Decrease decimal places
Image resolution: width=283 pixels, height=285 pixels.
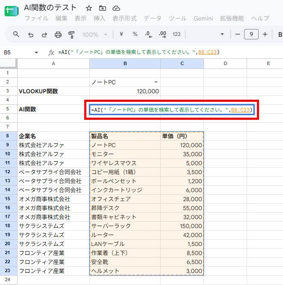148,34
